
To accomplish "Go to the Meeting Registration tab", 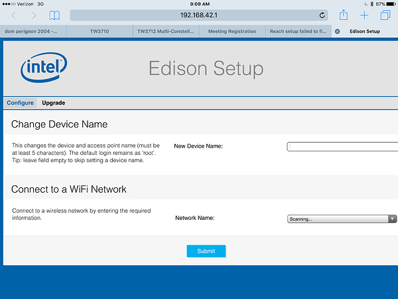I will pos(232,31).
